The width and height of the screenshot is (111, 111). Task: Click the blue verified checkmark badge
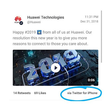click(x=21, y=23)
